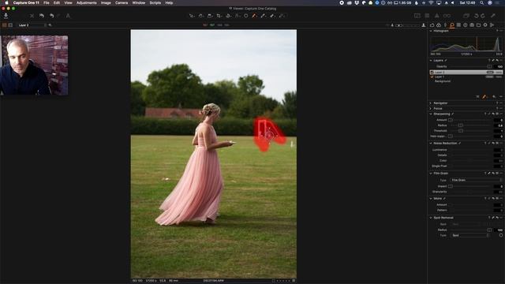Open the Output tool tab gear icon

[x=485, y=24]
